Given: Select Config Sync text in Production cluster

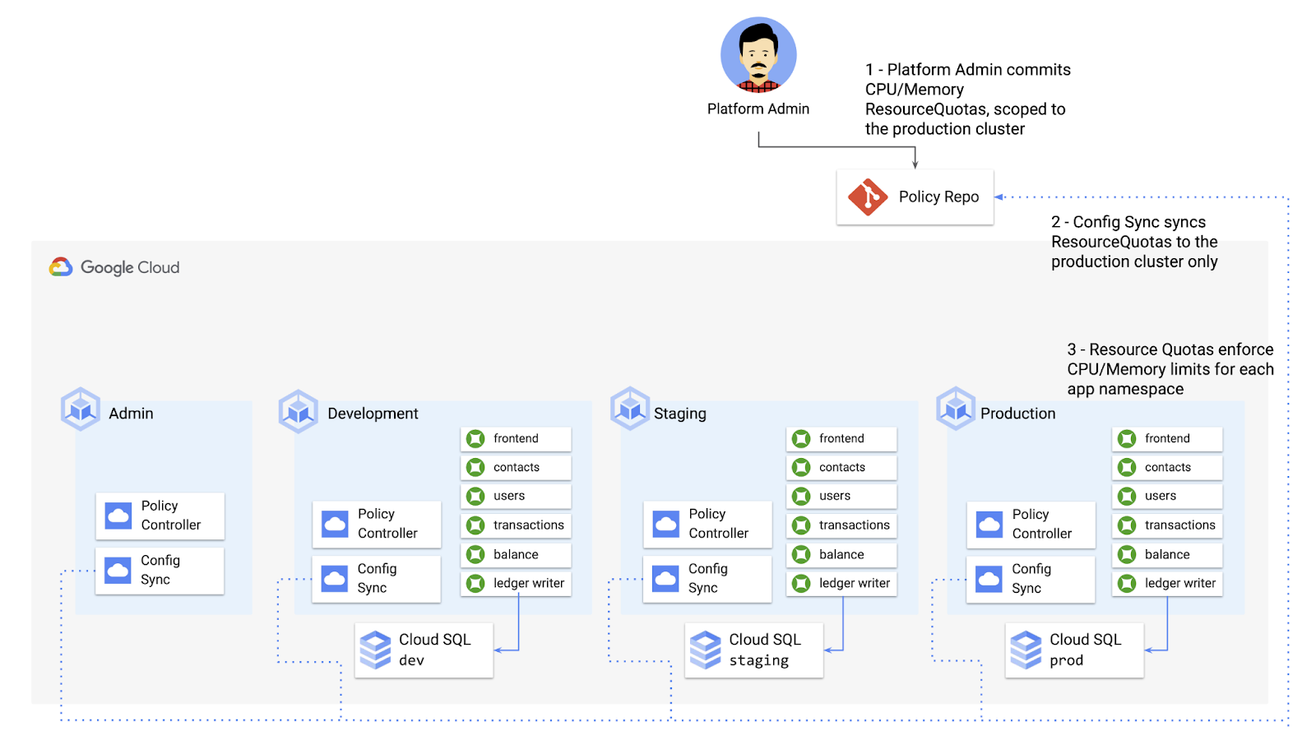Looking at the screenshot, I should point(1031,579).
